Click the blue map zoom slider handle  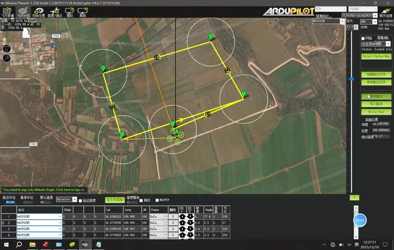(352, 79)
